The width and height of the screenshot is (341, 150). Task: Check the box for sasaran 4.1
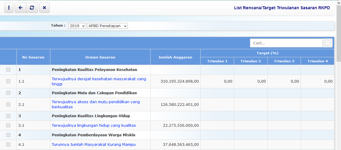(x=8, y=145)
